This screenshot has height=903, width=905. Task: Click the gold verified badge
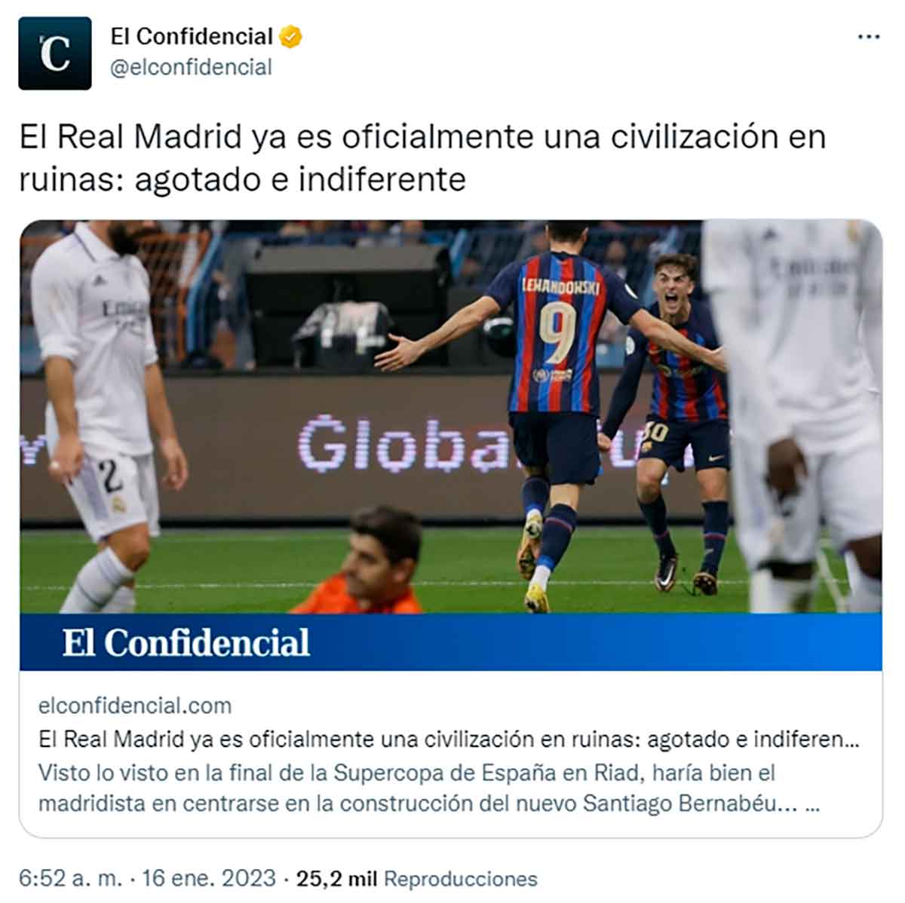(291, 36)
